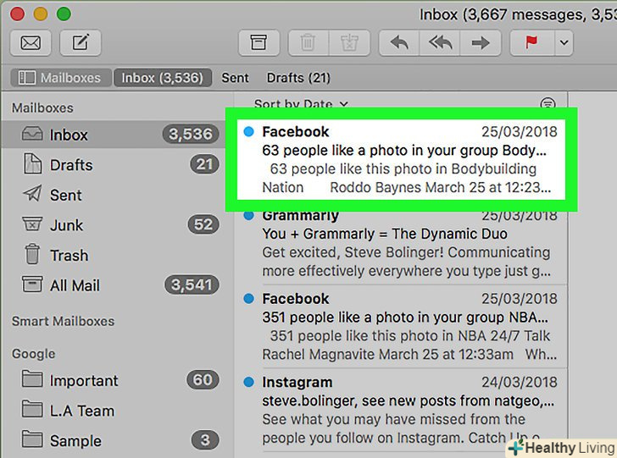617x458 pixels.
Task: Click the All Mail 3,541 badge
Action: click(192, 284)
